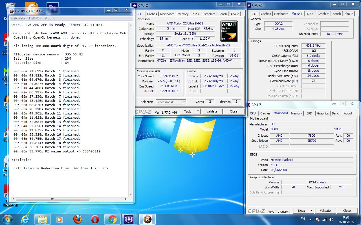Select the DRAM Frequency value "403.2 MHz"

pyautogui.click(x=313, y=46)
